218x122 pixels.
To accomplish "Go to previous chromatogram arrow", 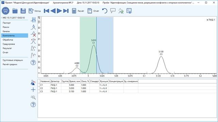I will pyautogui.click(x=53, y=11).
